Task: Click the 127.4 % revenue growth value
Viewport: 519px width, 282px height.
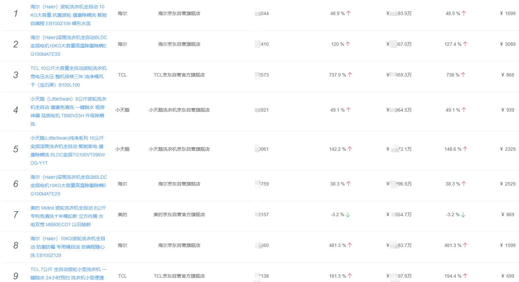Action: 453,44
